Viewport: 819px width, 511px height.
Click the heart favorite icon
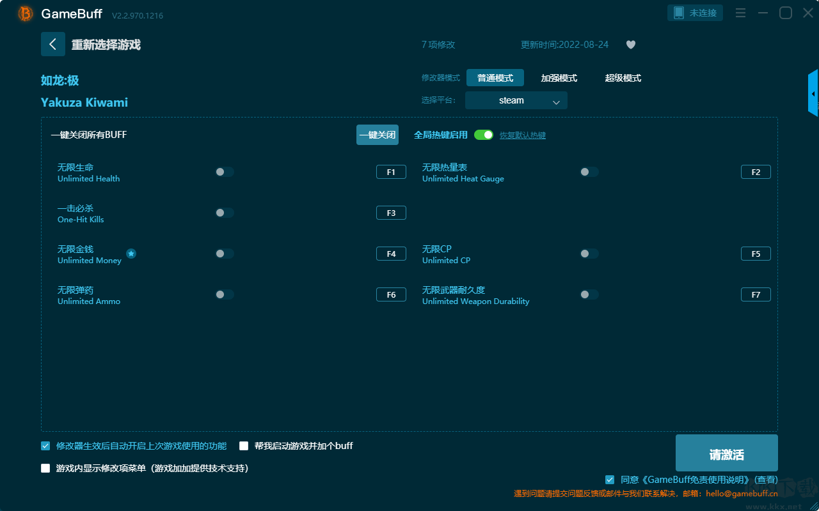pos(631,45)
